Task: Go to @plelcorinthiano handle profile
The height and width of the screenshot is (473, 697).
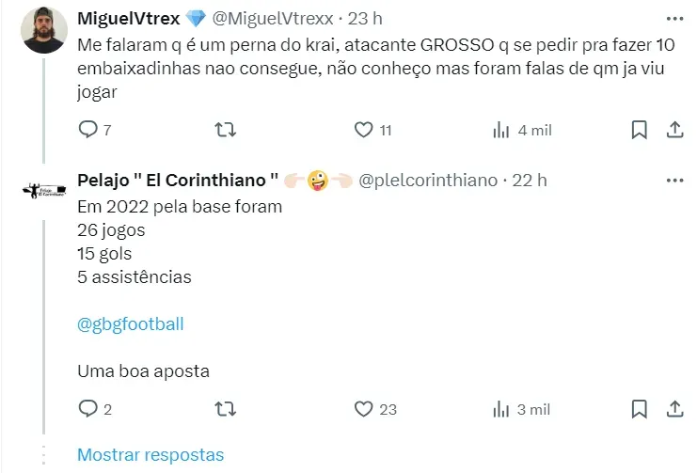Action: click(x=427, y=180)
